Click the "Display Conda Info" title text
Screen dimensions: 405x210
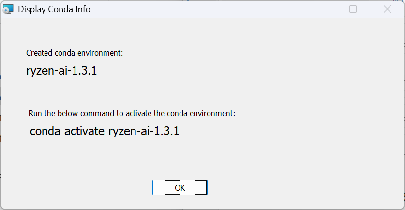[54, 9]
